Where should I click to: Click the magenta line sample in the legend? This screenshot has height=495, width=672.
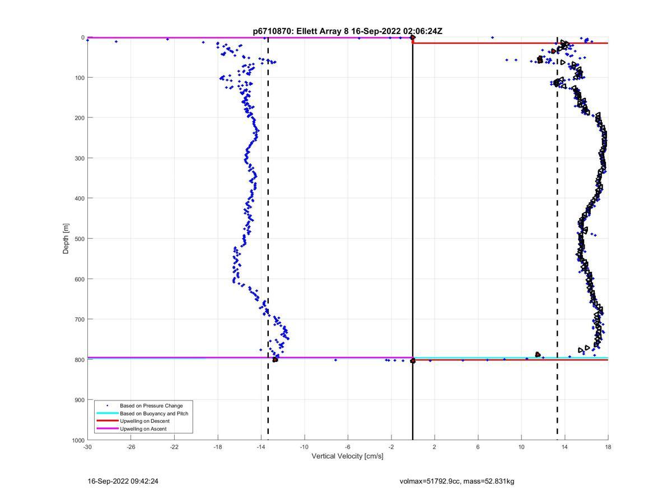click(107, 429)
